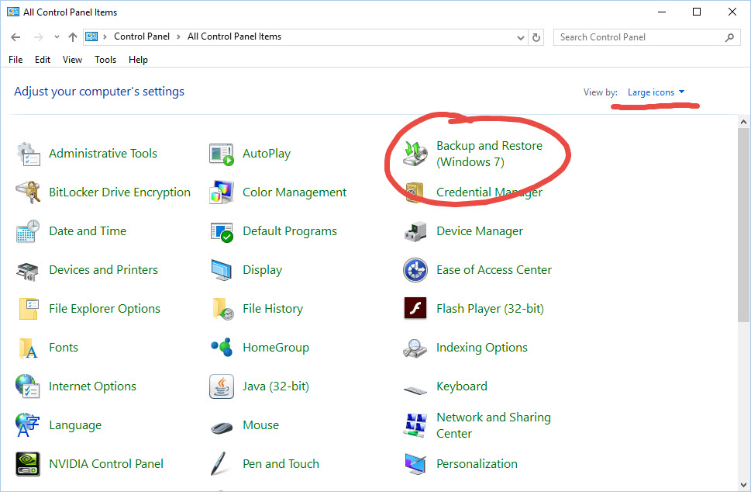The image size is (751, 492).
Task: Go up one level with Up arrow
Action: 72,37
